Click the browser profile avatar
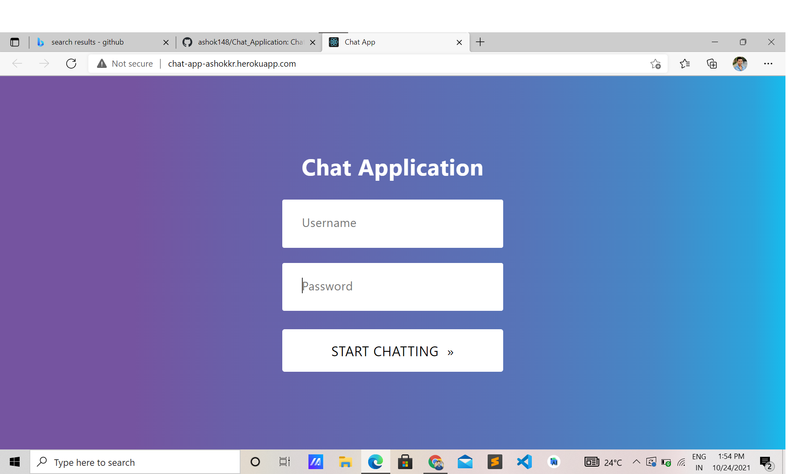This screenshot has height=474, width=801. pyautogui.click(x=740, y=64)
